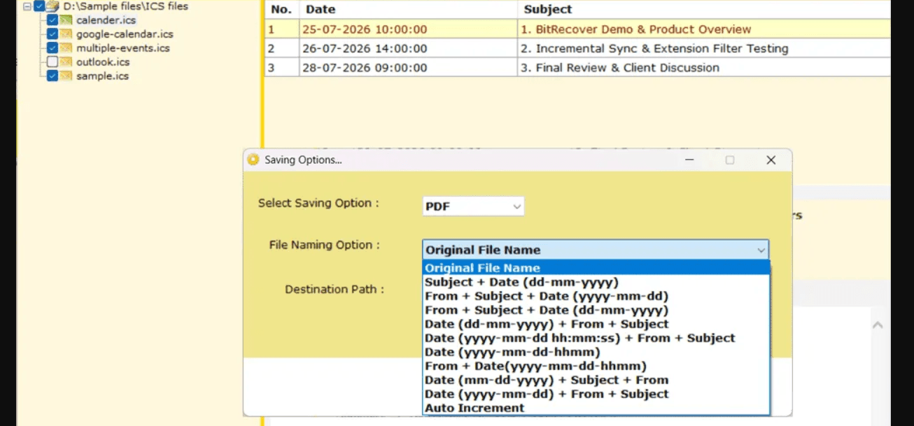
Task: Choose Auto Increment naming option
Action: pos(596,408)
